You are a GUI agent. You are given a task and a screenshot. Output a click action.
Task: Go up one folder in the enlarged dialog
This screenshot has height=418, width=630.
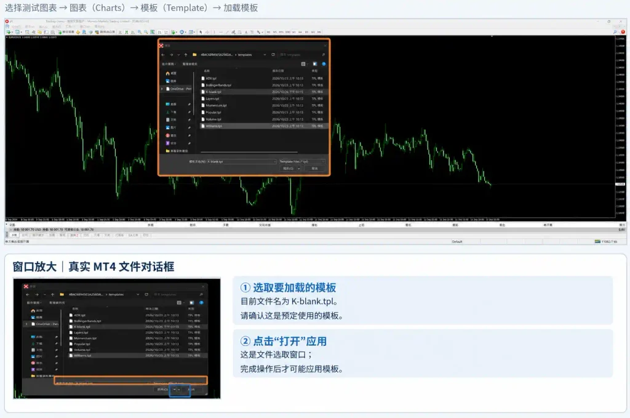tap(53, 295)
